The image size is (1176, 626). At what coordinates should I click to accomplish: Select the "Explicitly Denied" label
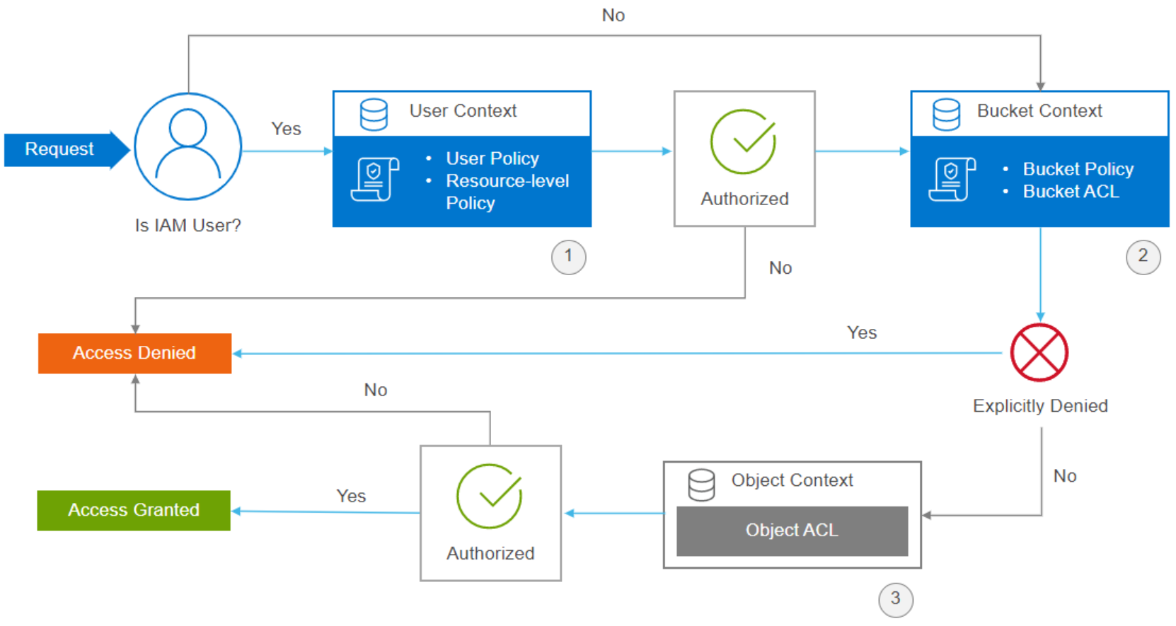pos(1040,406)
